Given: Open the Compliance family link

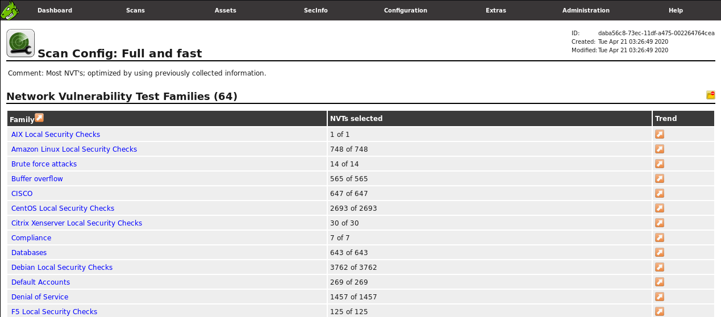Looking at the screenshot, I should click(31, 238).
